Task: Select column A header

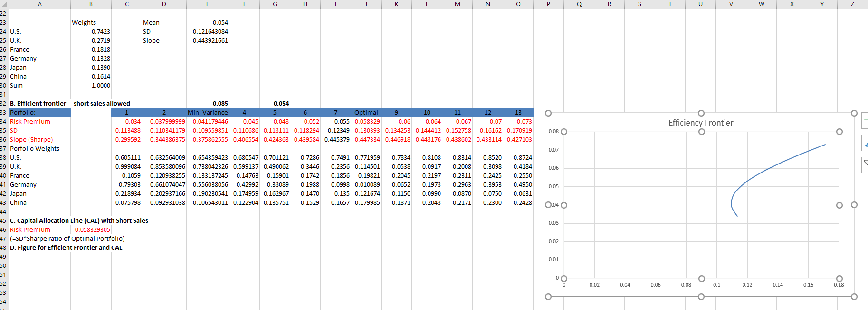Action: (x=40, y=4)
